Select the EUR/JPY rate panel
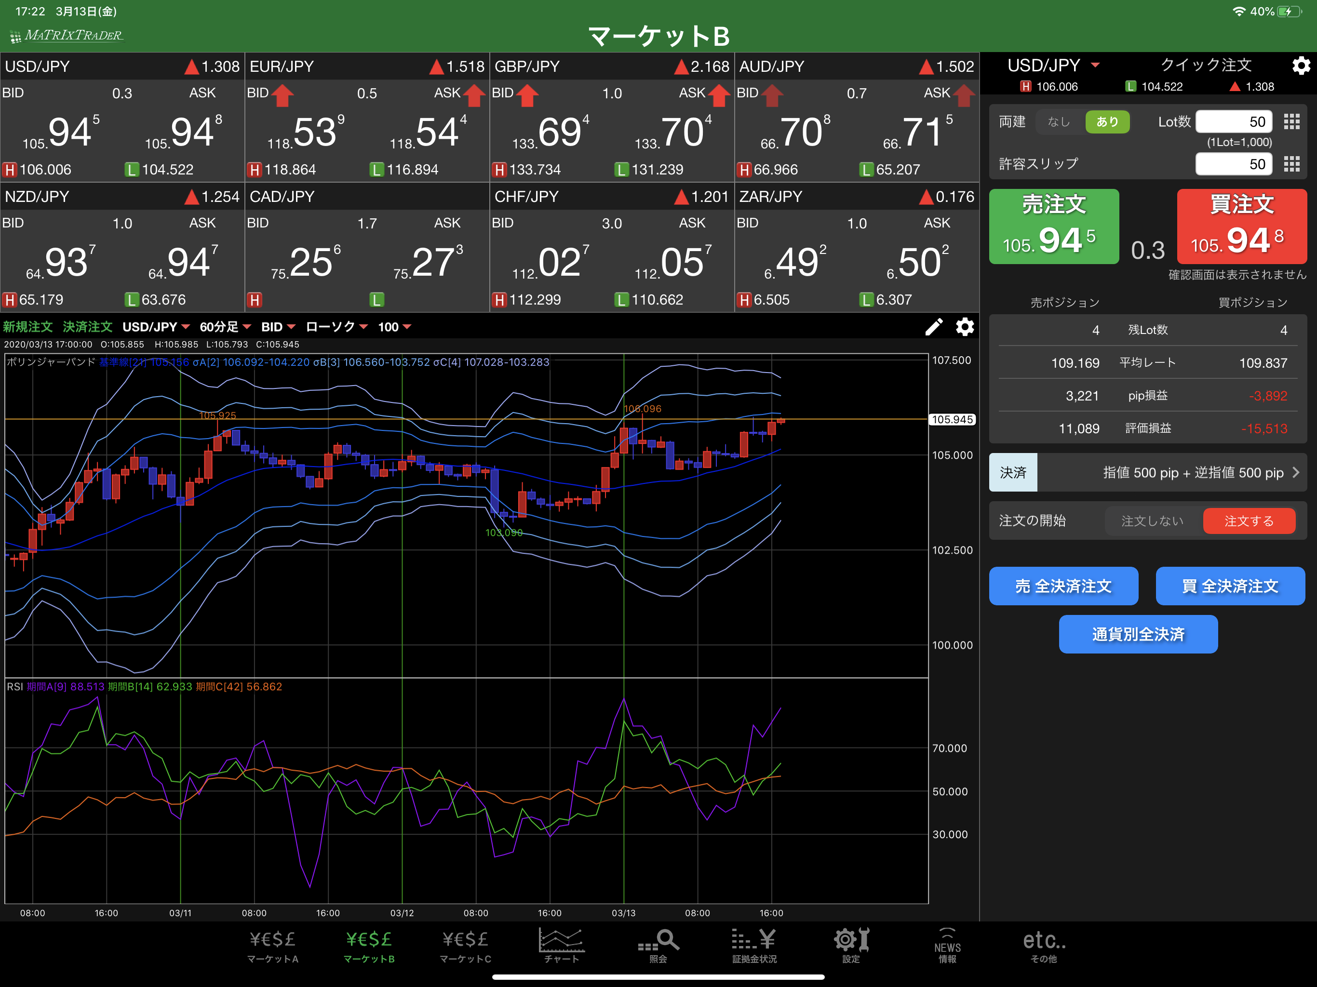 pos(367,117)
